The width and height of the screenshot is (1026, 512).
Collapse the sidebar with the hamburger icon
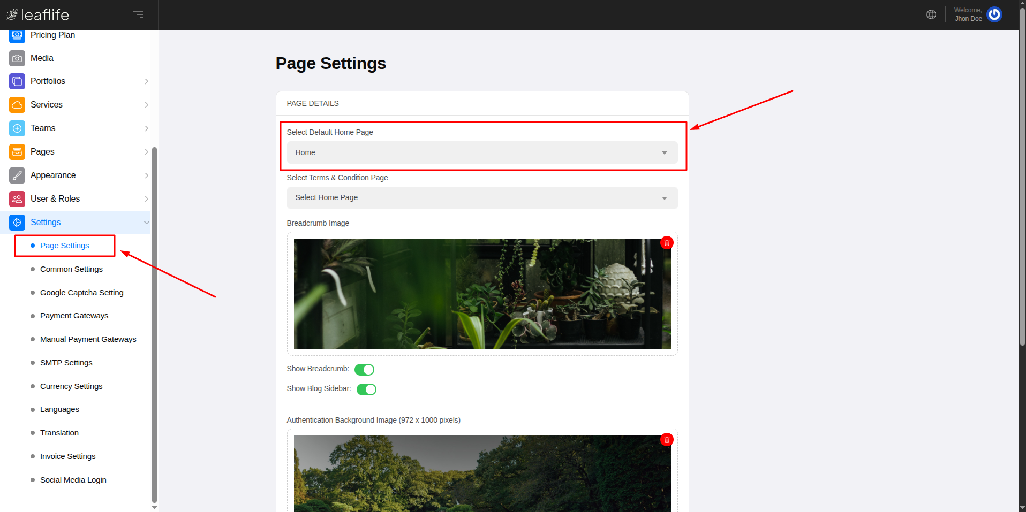138,14
